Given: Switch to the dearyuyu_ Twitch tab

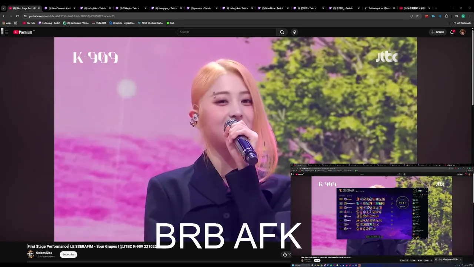Looking at the screenshot, I should point(166,8).
